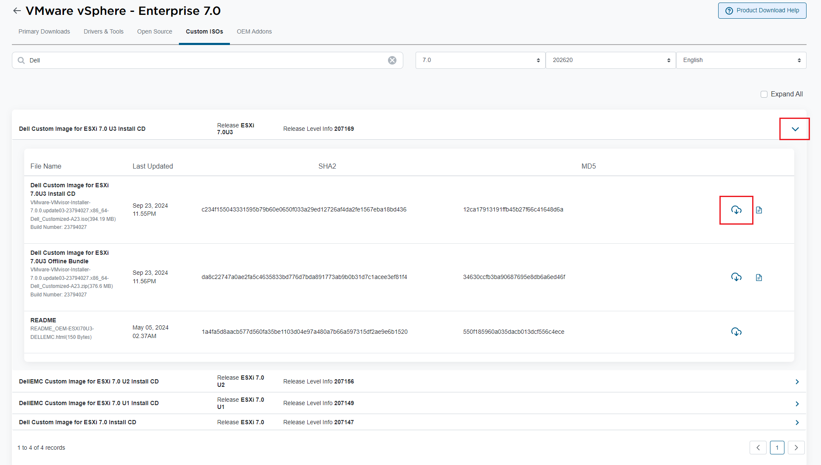Collapse the Dell Custom Image 7.0 U3 section
Screen dimensions: 821x465
point(794,128)
